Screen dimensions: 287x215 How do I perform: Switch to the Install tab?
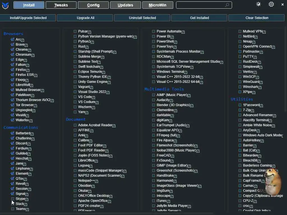[29, 5]
